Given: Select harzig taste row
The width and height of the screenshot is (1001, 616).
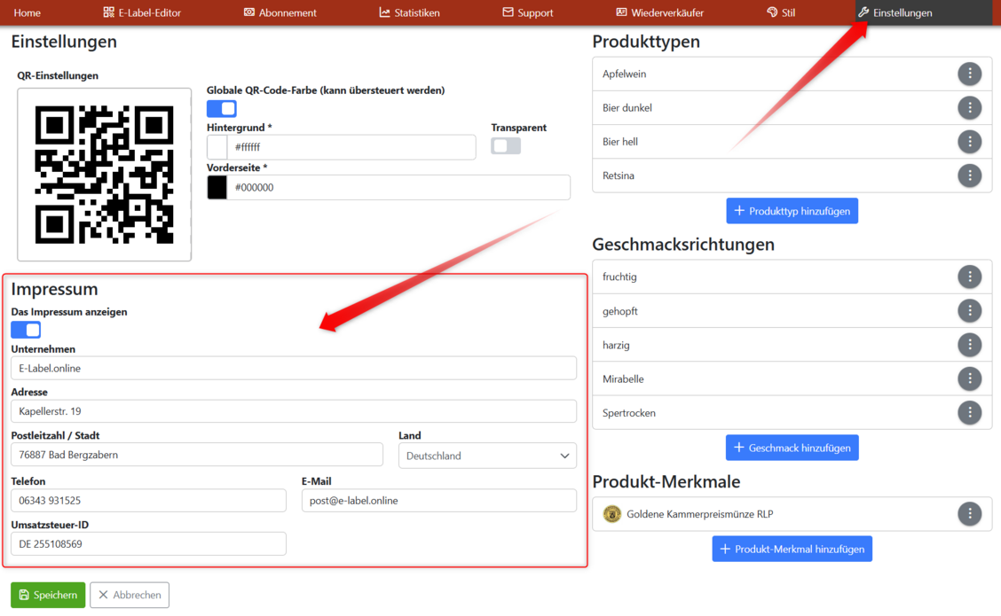Looking at the screenshot, I should click(792, 345).
